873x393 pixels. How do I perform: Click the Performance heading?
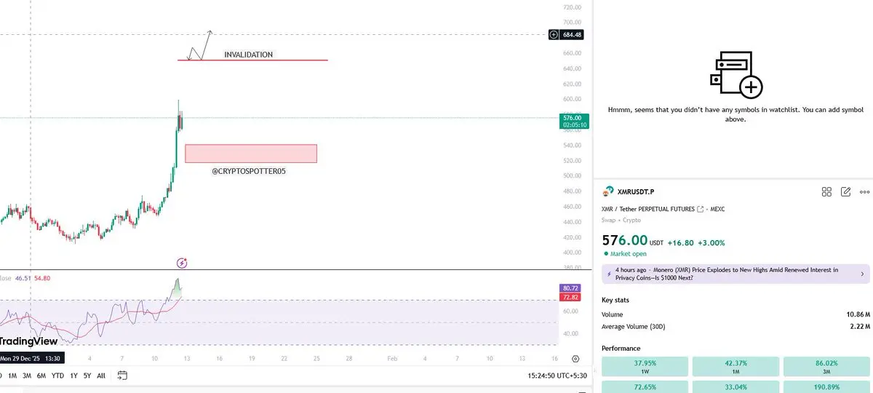tap(621, 349)
